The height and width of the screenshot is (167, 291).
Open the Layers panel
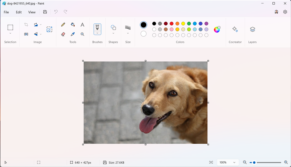point(252,29)
